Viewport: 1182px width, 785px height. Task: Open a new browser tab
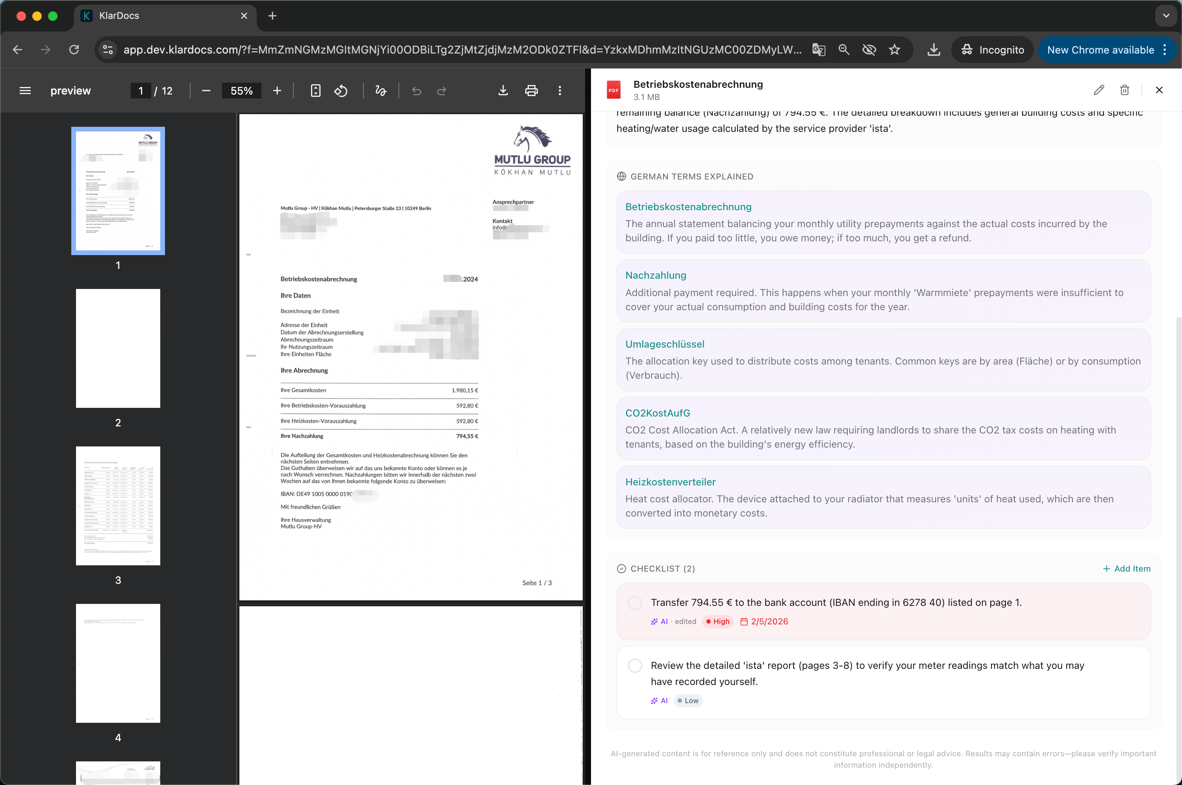272,15
